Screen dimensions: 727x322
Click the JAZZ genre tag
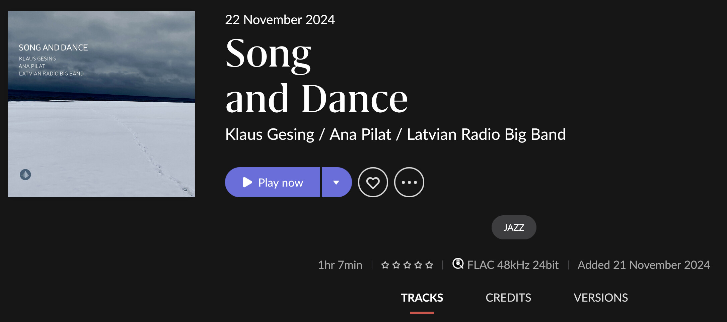click(514, 227)
